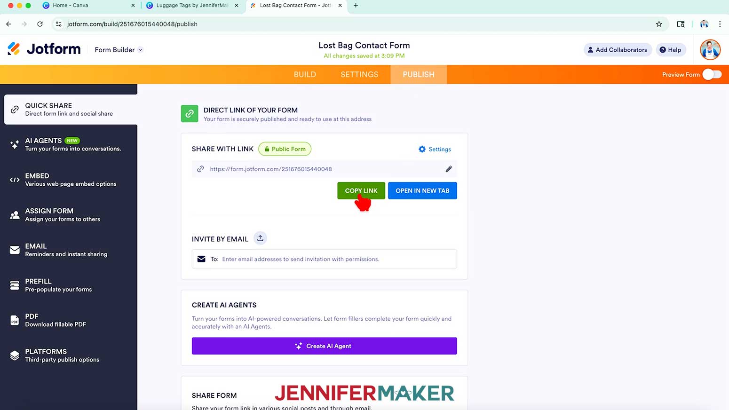Select Quick Share in the sidebar
Viewport: 729px width, 410px height.
(71, 110)
